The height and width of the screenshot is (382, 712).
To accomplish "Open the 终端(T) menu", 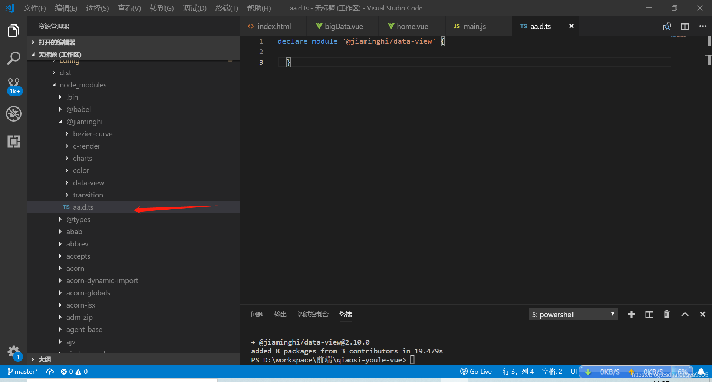I will pos(227,8).
